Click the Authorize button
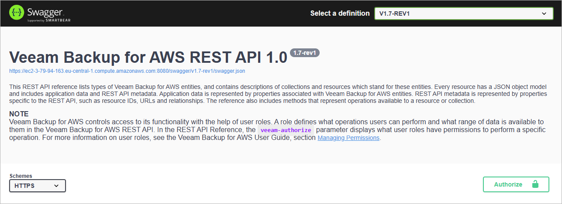 [x=516, y=184]
